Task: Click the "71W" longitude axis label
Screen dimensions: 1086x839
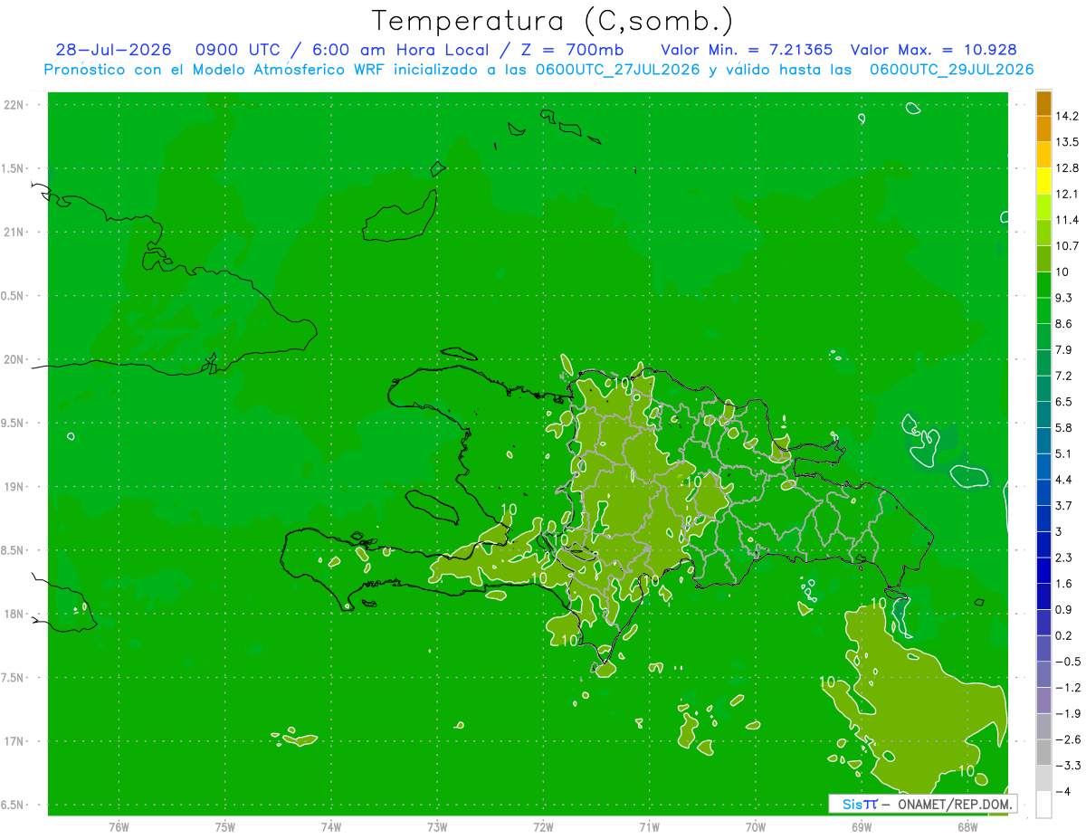Action: point(649,827)
